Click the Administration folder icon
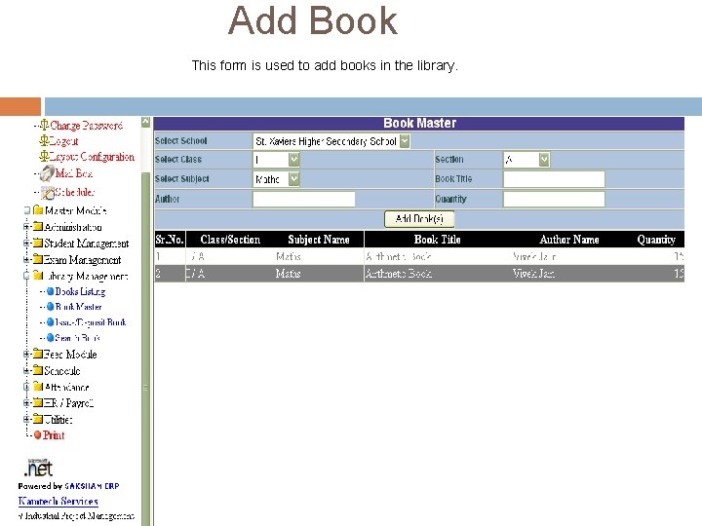The image size is (702, 526). tap(38, 227)
